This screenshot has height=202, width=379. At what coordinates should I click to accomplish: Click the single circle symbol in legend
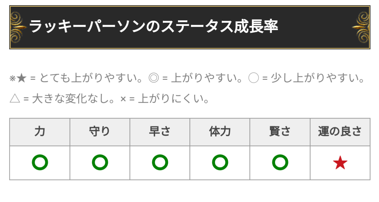click(254, 78)
